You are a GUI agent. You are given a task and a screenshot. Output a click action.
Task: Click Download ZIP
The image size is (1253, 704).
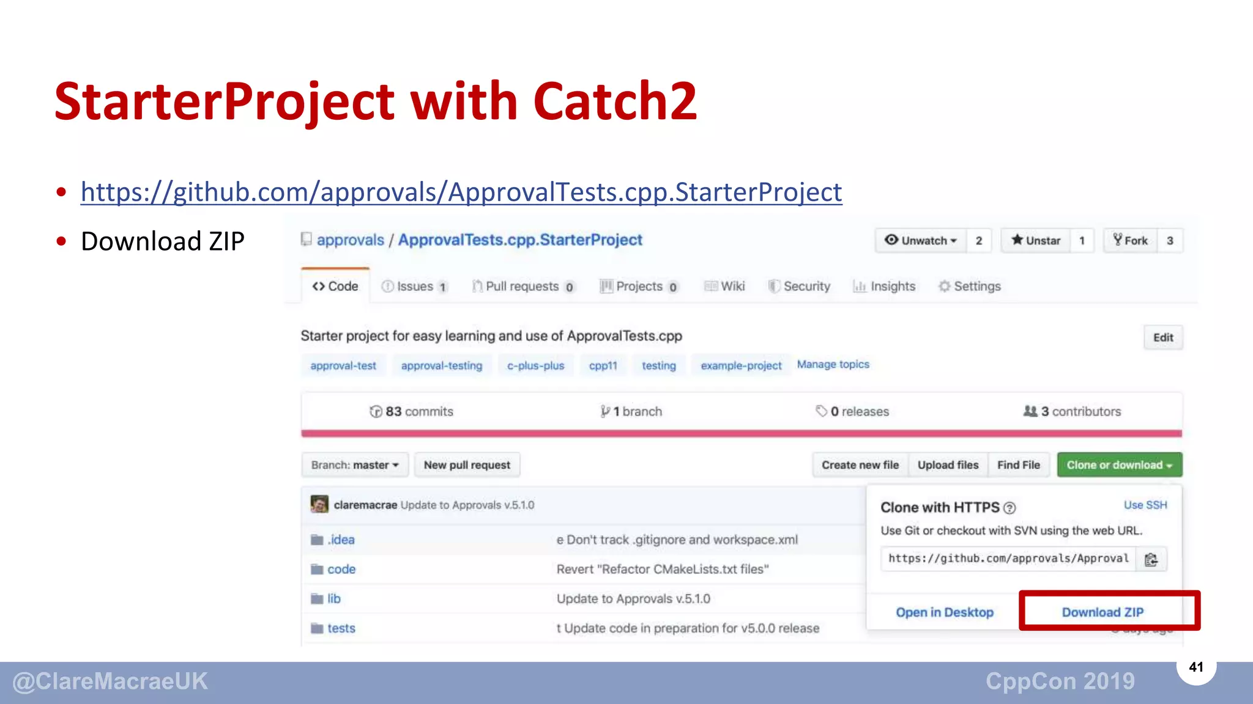click(1102, 612)
